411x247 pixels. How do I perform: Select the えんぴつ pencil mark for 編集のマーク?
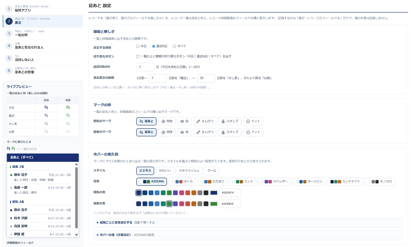pyautogui.click(x=205, y=132)
